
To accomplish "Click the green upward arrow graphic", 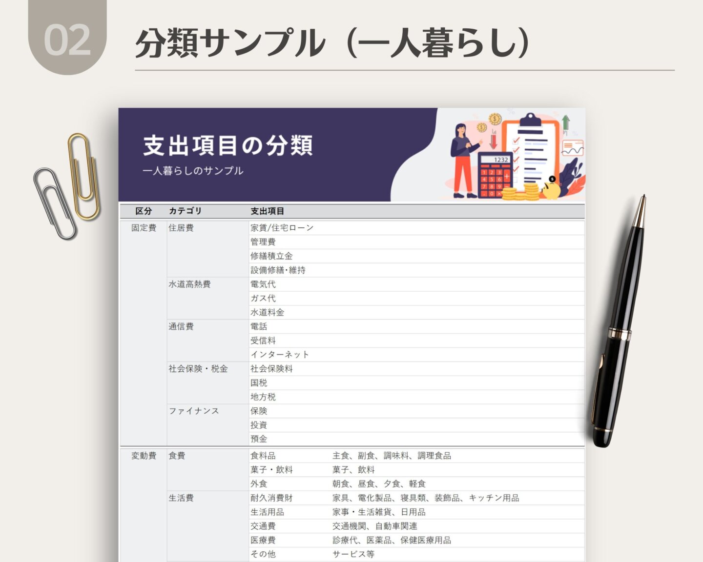I will pyautogui.click(x=565, y=124).
